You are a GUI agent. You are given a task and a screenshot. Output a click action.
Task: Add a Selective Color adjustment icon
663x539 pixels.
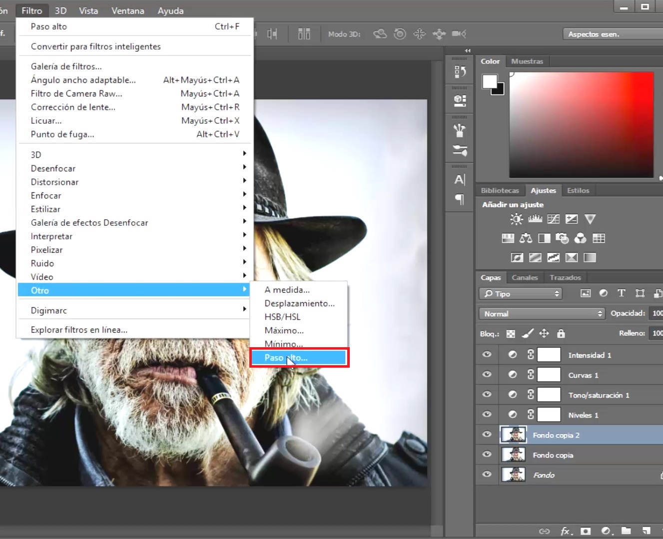(x=572, y=258)
